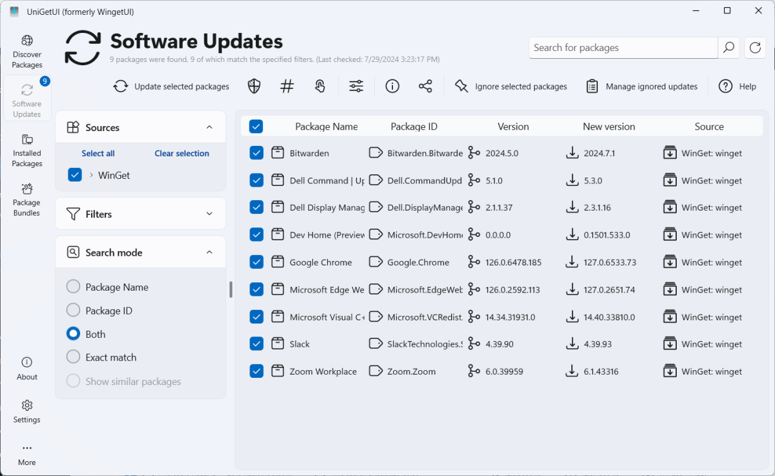Viewport: 775px width, 476px height.
Task: Click Update selected packages
Action: 171,87
